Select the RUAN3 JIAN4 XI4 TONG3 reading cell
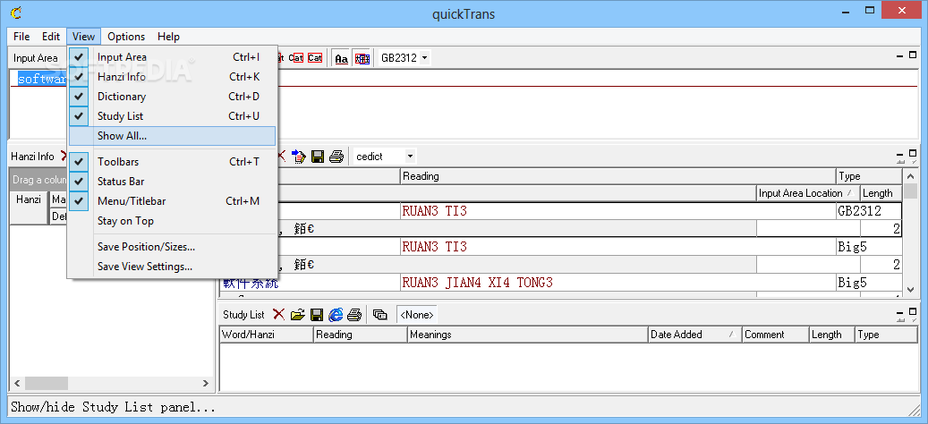This screenshot has width=928, height=424. click(617, 283)
